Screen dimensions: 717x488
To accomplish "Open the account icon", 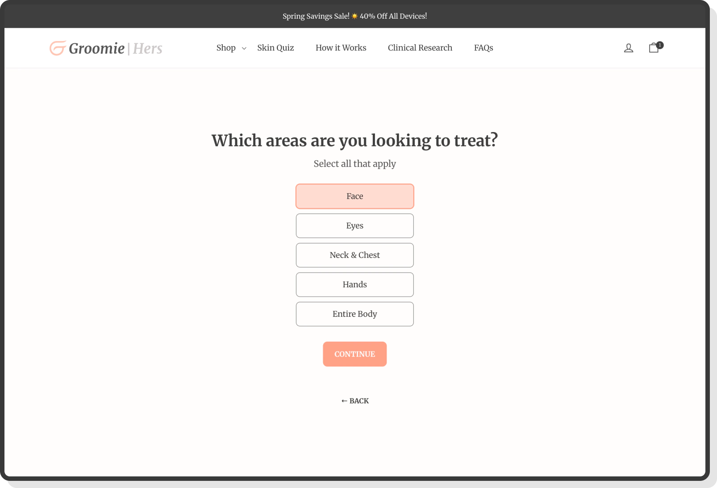I will coord(628,48).
